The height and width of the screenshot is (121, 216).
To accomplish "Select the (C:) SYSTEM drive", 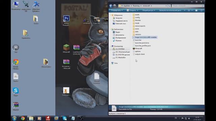I will pyautogui.click(x=120, y=49).
